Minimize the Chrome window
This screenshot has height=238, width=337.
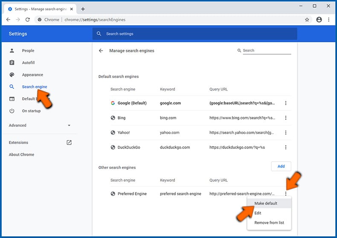coord(301,6)
